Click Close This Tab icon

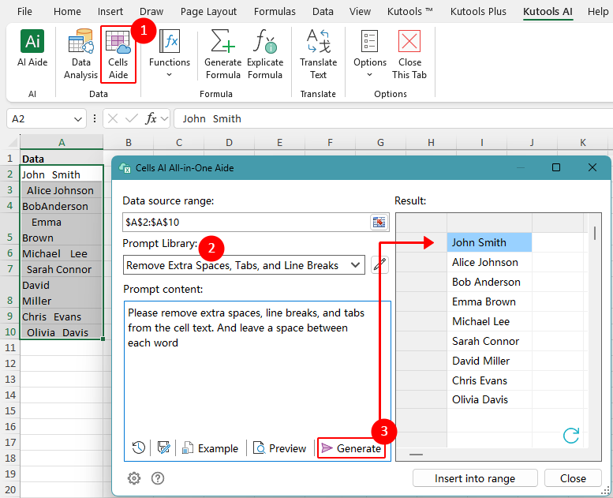tap(409, 54)
